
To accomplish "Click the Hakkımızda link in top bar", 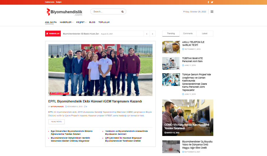I will [x=49, y=2].
